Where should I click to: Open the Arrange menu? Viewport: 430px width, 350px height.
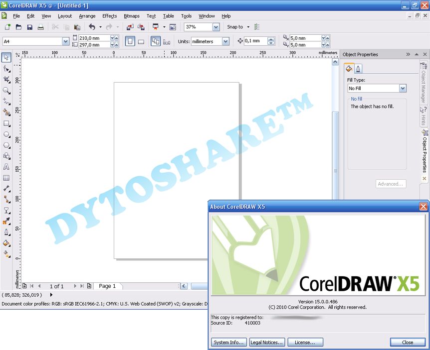click(x=87, y=16)
